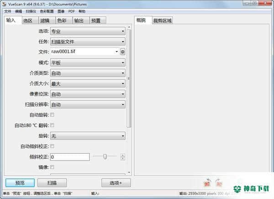Open the 旋转 dropdown showing 无
Viewport: 274px width, 199px height.
tap(88, 136)
